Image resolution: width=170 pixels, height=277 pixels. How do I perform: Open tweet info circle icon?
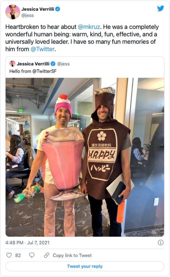[160, 243]
